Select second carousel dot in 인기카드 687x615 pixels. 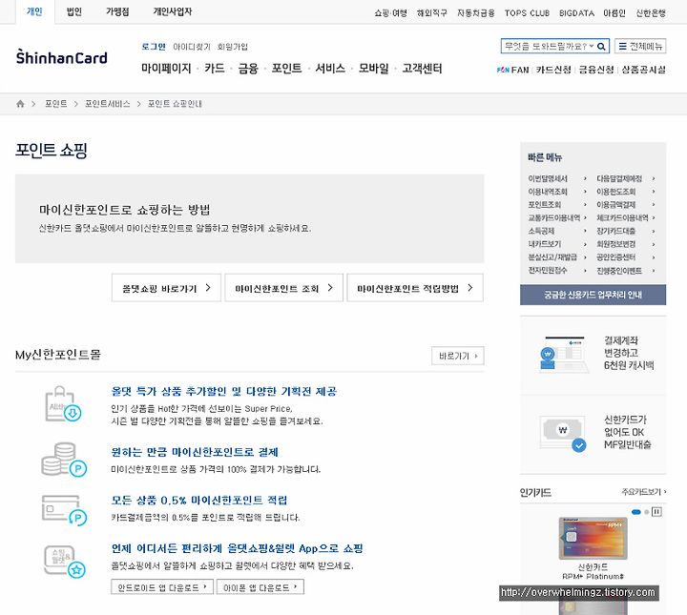647,512
